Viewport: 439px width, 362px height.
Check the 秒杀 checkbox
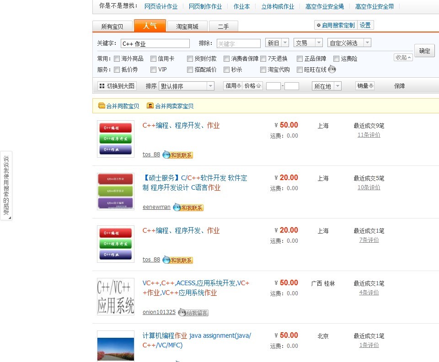226,69
